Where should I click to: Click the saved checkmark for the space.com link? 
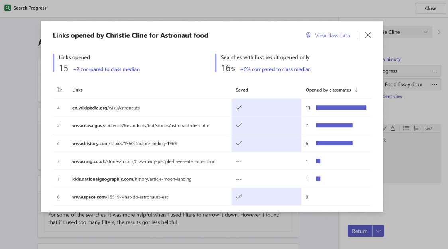(x=239, y=197)
